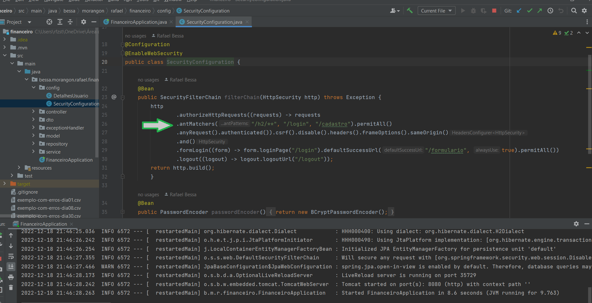The image size is (592, 303).
Task: Start debugging with the bug icon
Action: pos(473,11)
